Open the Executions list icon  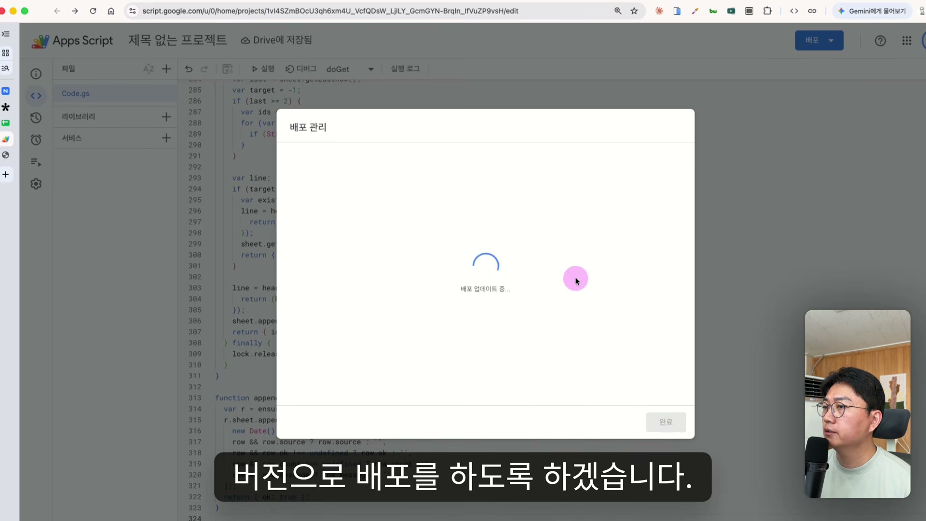point(36,162)
